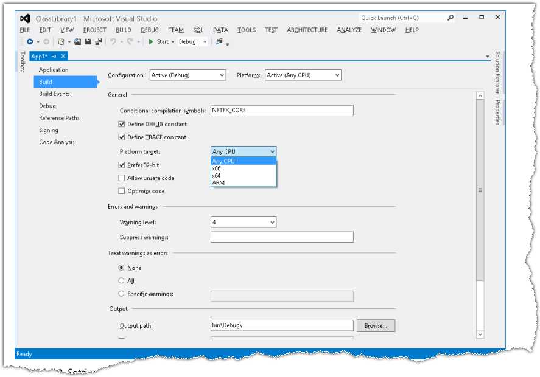540x377 pixels.
Task: Select the All warnings radio button
Action: coord(121,281)
